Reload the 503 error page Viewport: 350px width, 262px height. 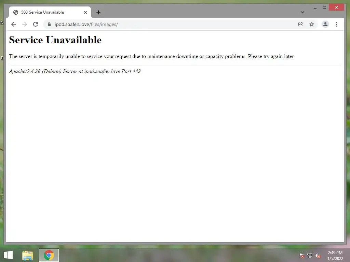click(36, 24)
